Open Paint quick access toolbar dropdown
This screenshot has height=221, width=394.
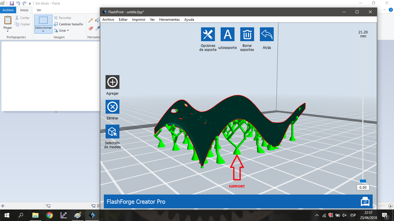[30, 4]
